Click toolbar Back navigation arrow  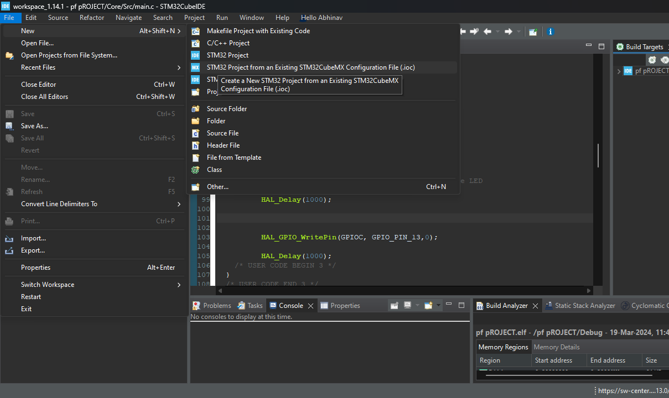coord(488,32)
